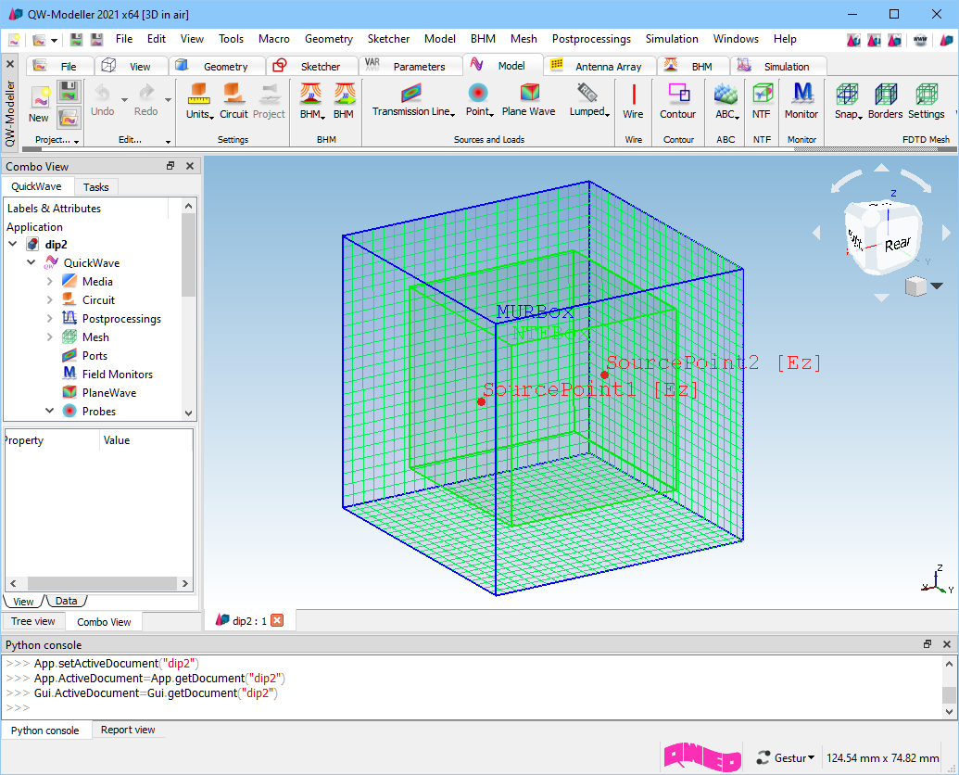The width and height of the screenshot is (959, 775).
Task: Click the QWED logo in status bar
Action: point(702,757)
